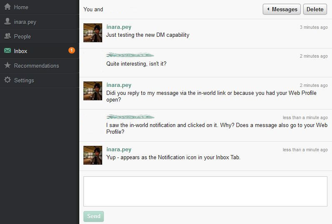The height and width of the screenshot is (224, 332).
Task: Click the People group icon
Action: pos(7,36)
